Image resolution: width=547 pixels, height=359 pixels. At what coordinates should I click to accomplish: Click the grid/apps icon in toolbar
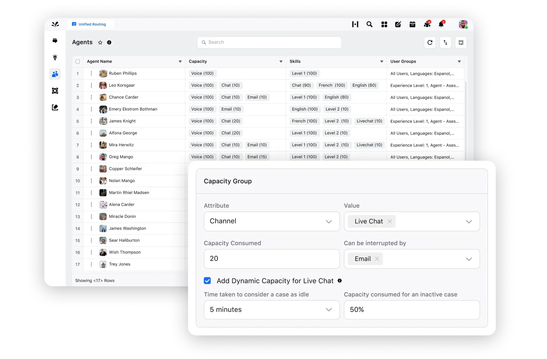click(x=384, y=24)
